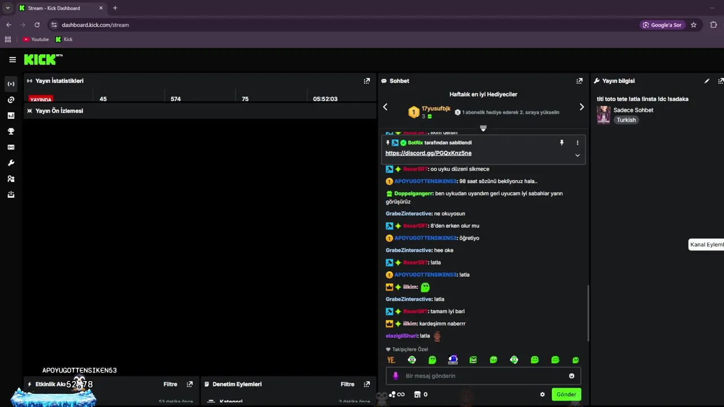
Task: Bookmark this page with star icon
Action: coord(693,25)
